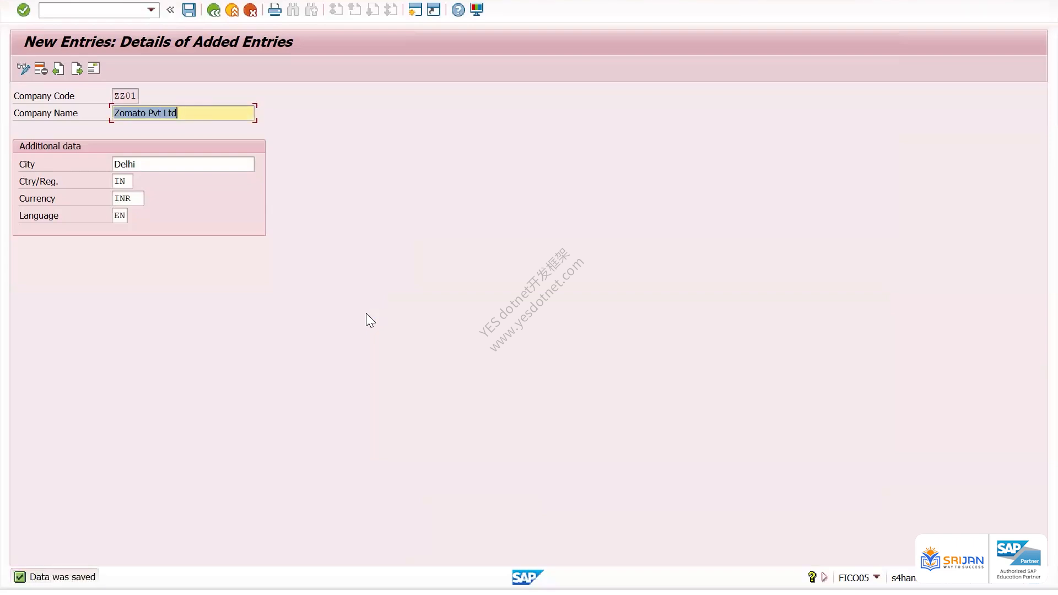Click the Next Entry icon
Screen dimensions: 1058x595
click(77, 68)
